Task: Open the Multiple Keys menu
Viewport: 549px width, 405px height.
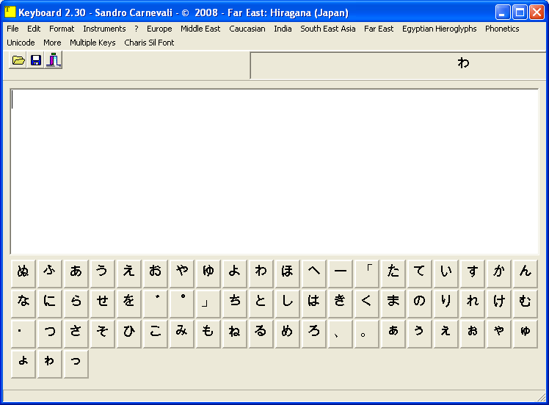Action: [92, 43]
